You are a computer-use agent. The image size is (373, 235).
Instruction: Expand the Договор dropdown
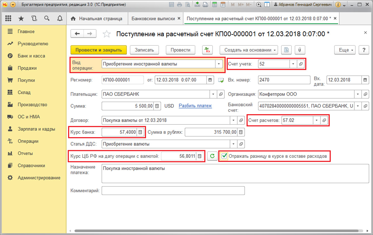point(234,120)
